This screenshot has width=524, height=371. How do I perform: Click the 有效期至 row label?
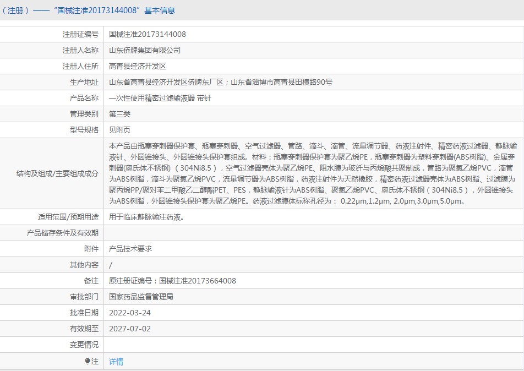click(84, 329)
